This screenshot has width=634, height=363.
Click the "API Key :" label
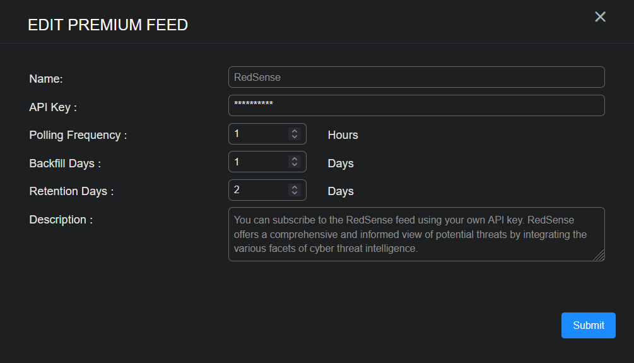pos(53,107)
